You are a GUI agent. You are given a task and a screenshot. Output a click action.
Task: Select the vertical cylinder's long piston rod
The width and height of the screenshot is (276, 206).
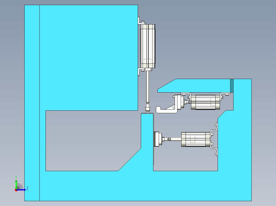pyautogui.click(x=148, y=86)
